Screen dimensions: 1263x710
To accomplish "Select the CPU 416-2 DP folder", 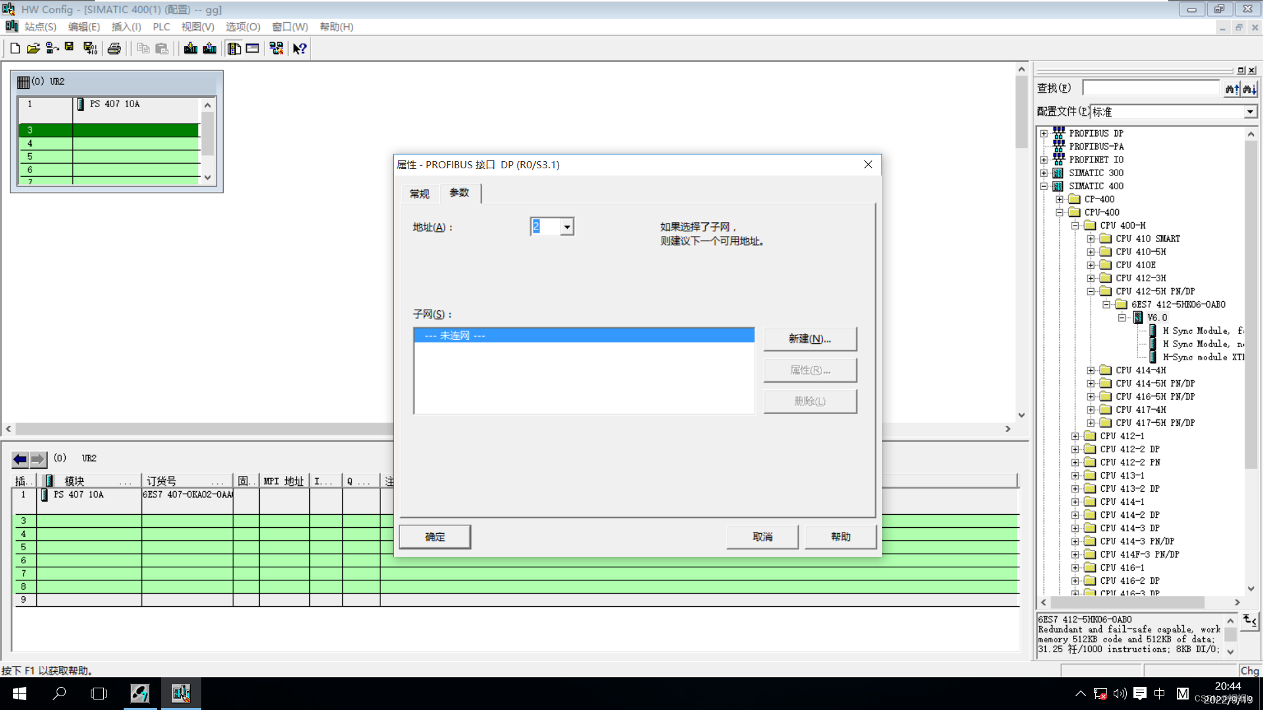I will click(1129, 580).
